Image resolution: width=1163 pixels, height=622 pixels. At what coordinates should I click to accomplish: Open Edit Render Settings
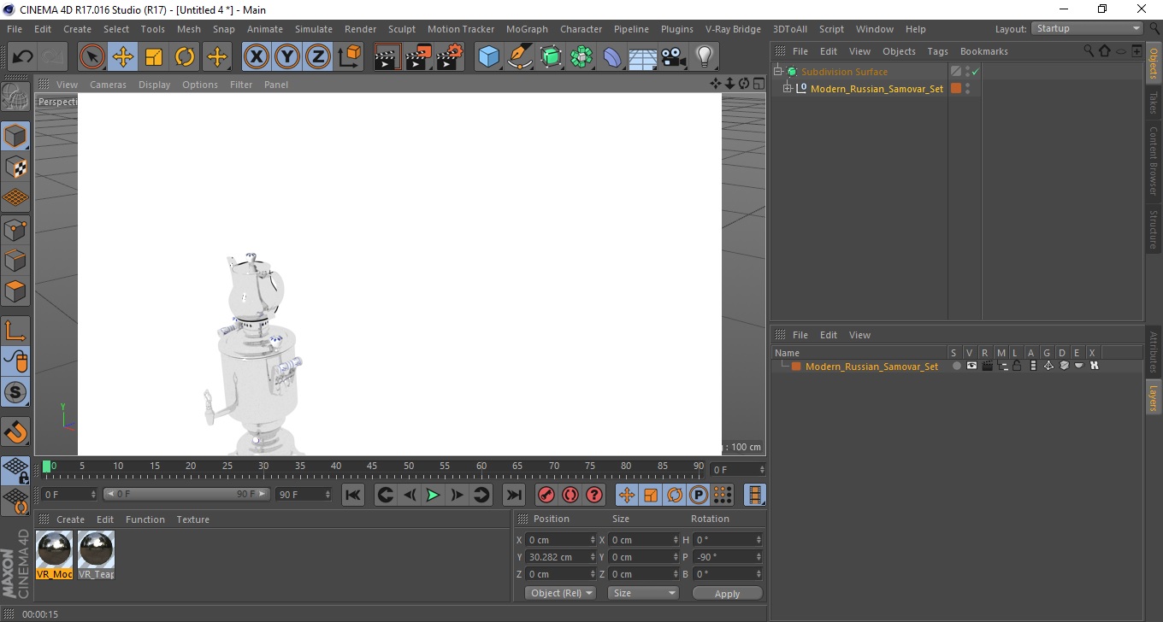click(x=450, y=57)
